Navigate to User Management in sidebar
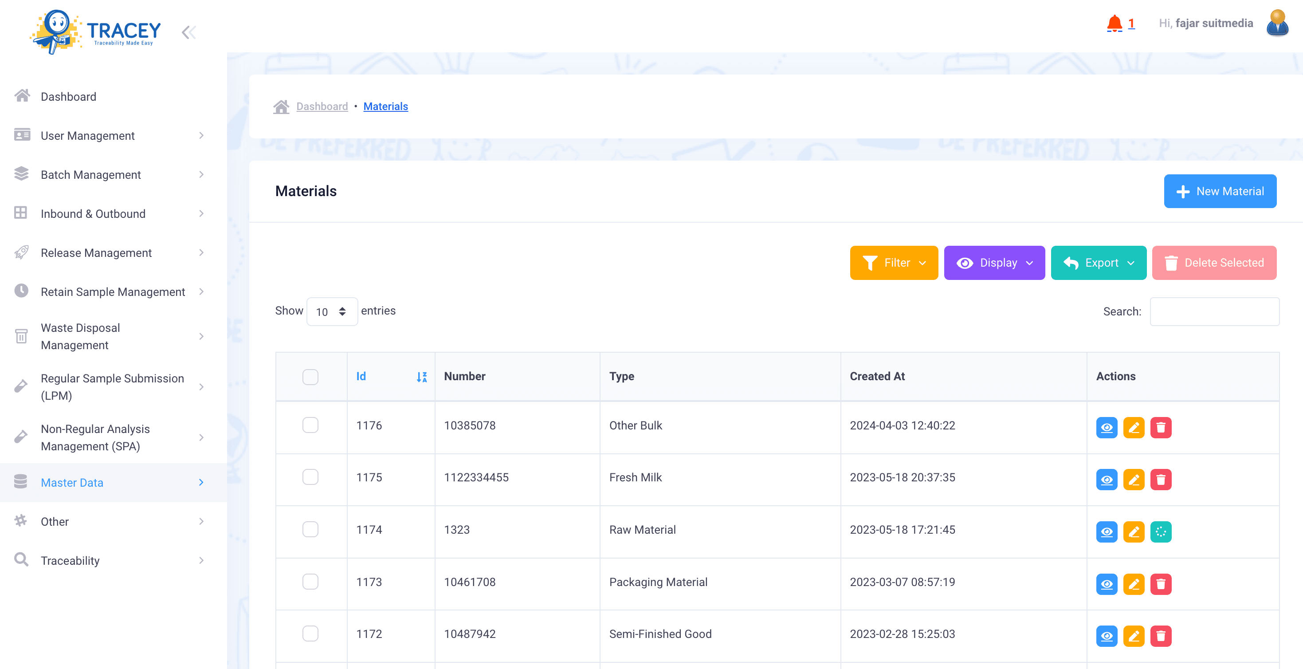 (x=87, y=135)
